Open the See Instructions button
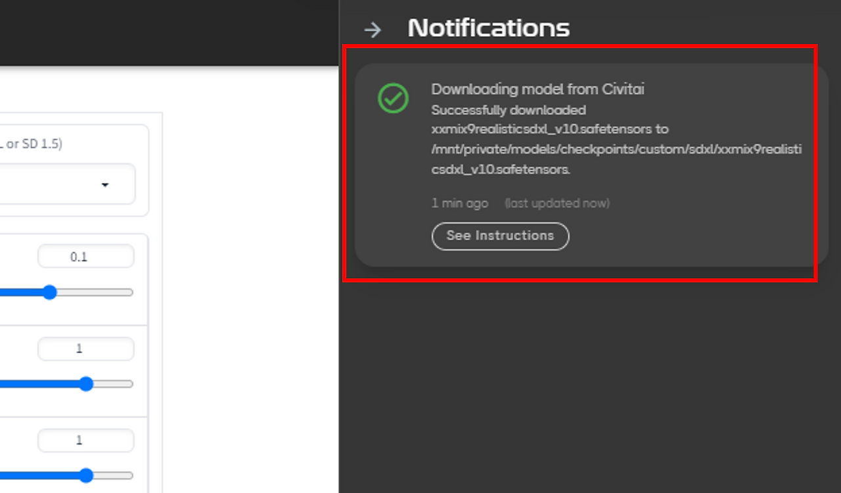841x493 pixels. [500, 236]
